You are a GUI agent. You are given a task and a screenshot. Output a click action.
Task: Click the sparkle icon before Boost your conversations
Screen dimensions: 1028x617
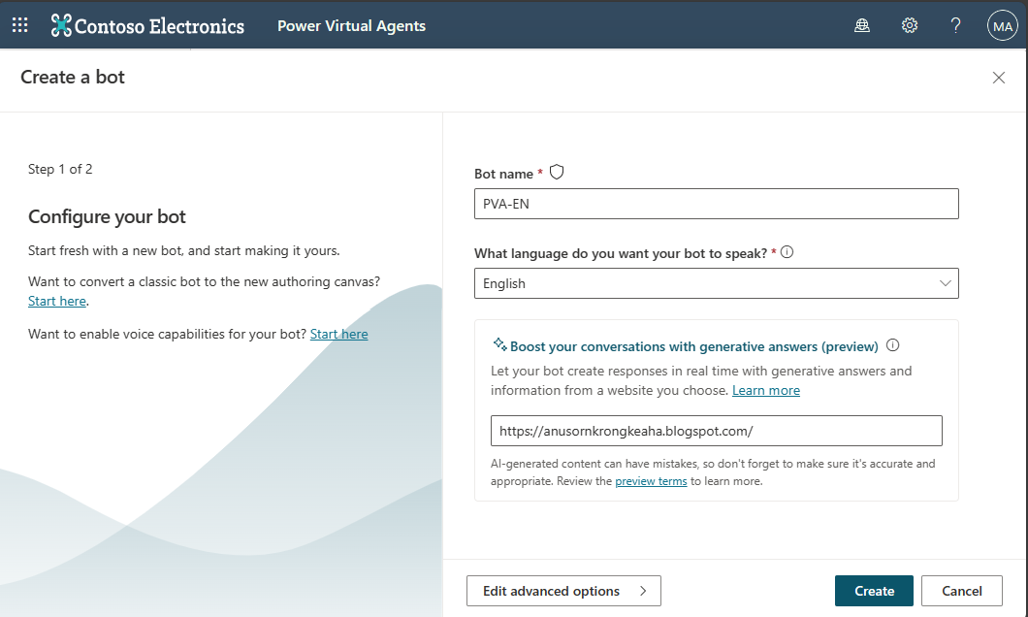(x=499, y=344)
